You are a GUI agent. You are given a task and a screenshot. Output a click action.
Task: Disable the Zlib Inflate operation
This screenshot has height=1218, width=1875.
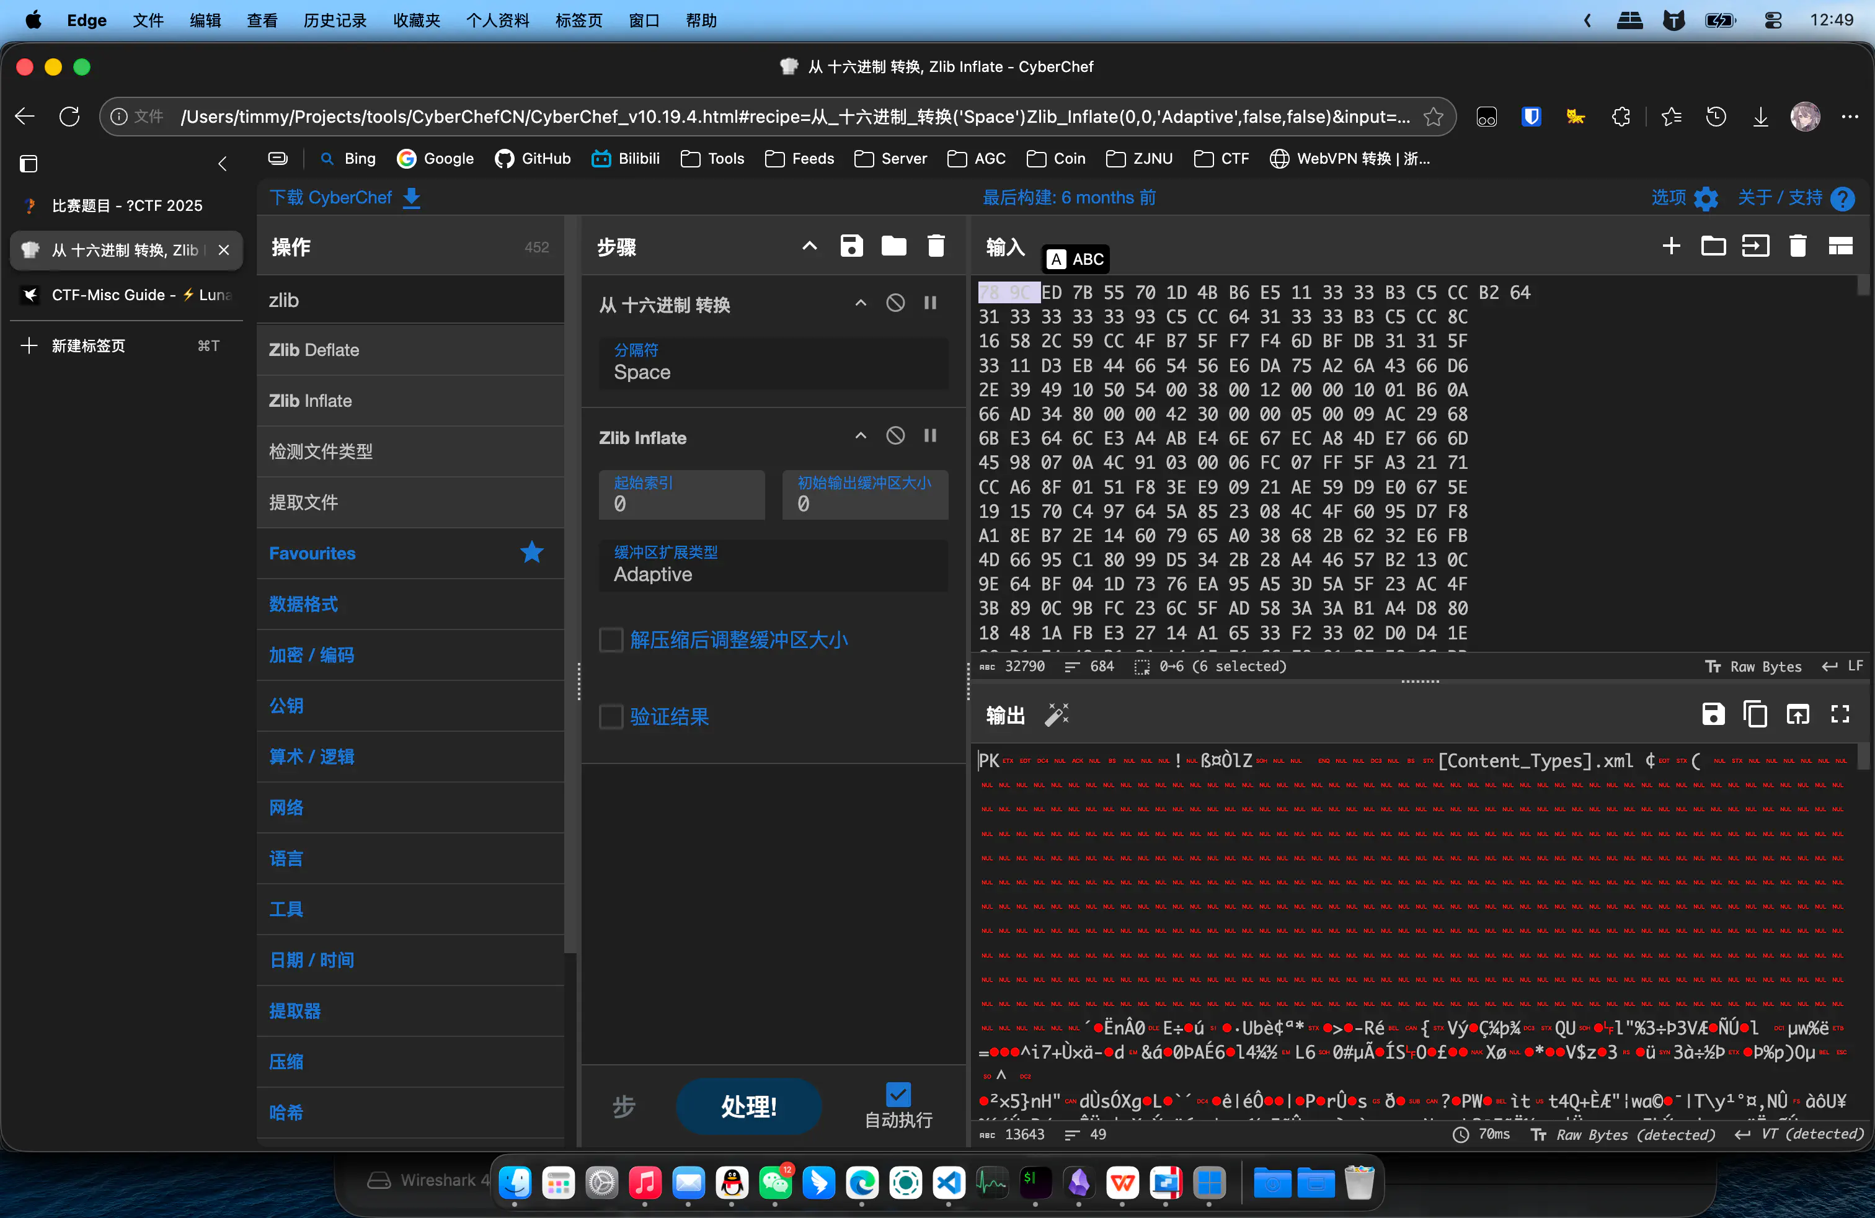[x=896, y=437]
